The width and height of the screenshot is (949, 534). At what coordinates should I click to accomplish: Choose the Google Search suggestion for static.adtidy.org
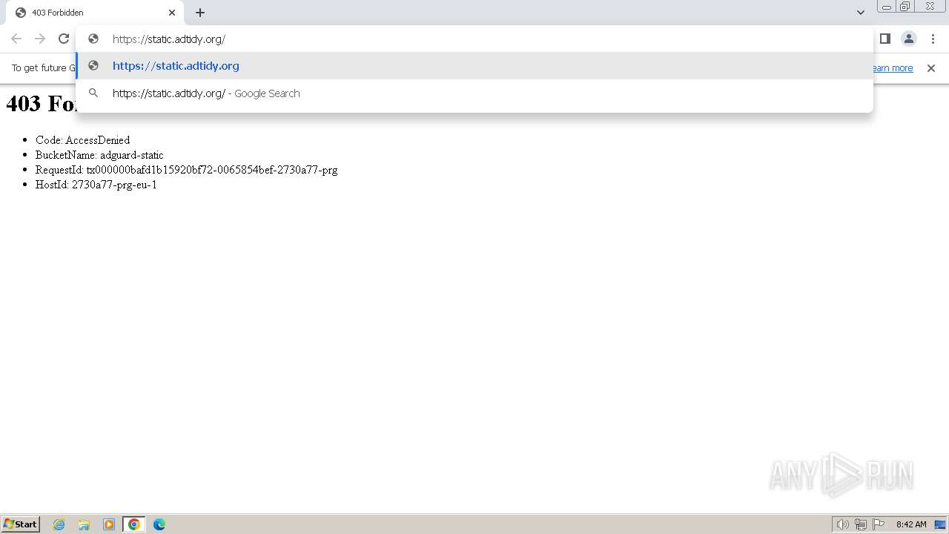tap(474, 93)
